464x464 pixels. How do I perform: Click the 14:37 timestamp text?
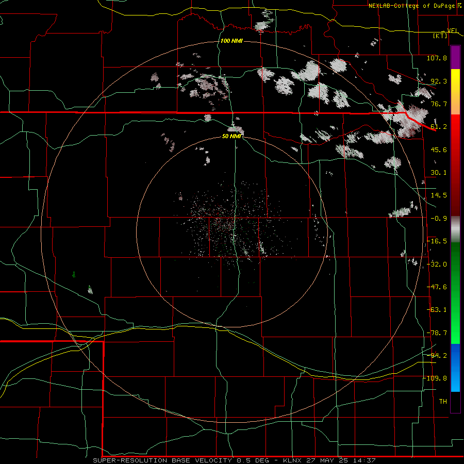click(364, 460)
